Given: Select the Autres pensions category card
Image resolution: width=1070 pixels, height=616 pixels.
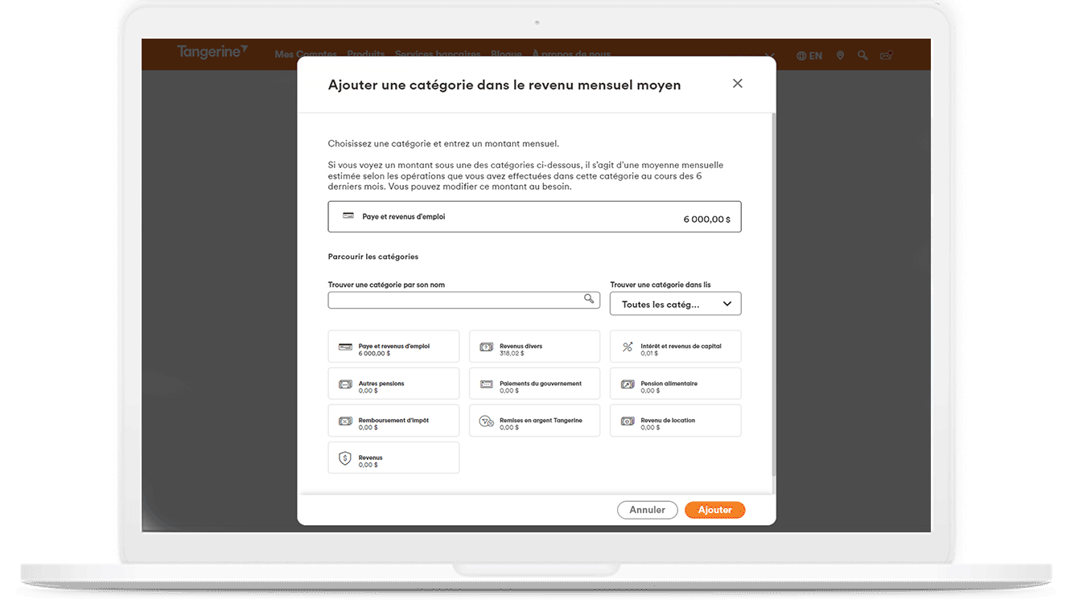Looking at the screenshot, I should click(393, 384).
